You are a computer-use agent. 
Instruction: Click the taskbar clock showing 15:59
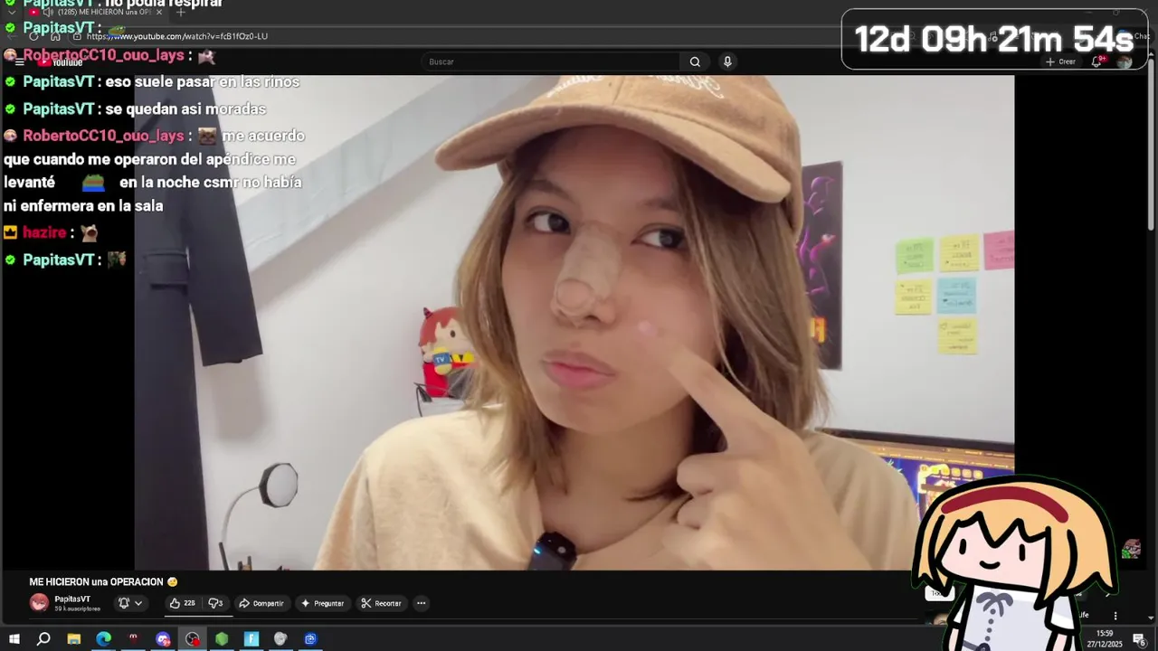pos(1105,638)
